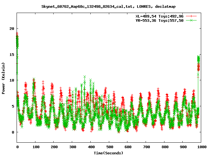Click the plot title Skynet_60762_Map68c_132498_82634_cal.txt

[87, 6]
